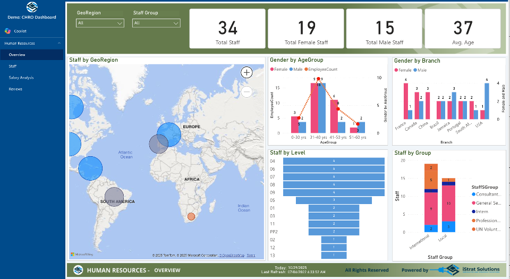Click the level 05 funnel bar
The height and width of the screenshot is (279, 510).
334,200
